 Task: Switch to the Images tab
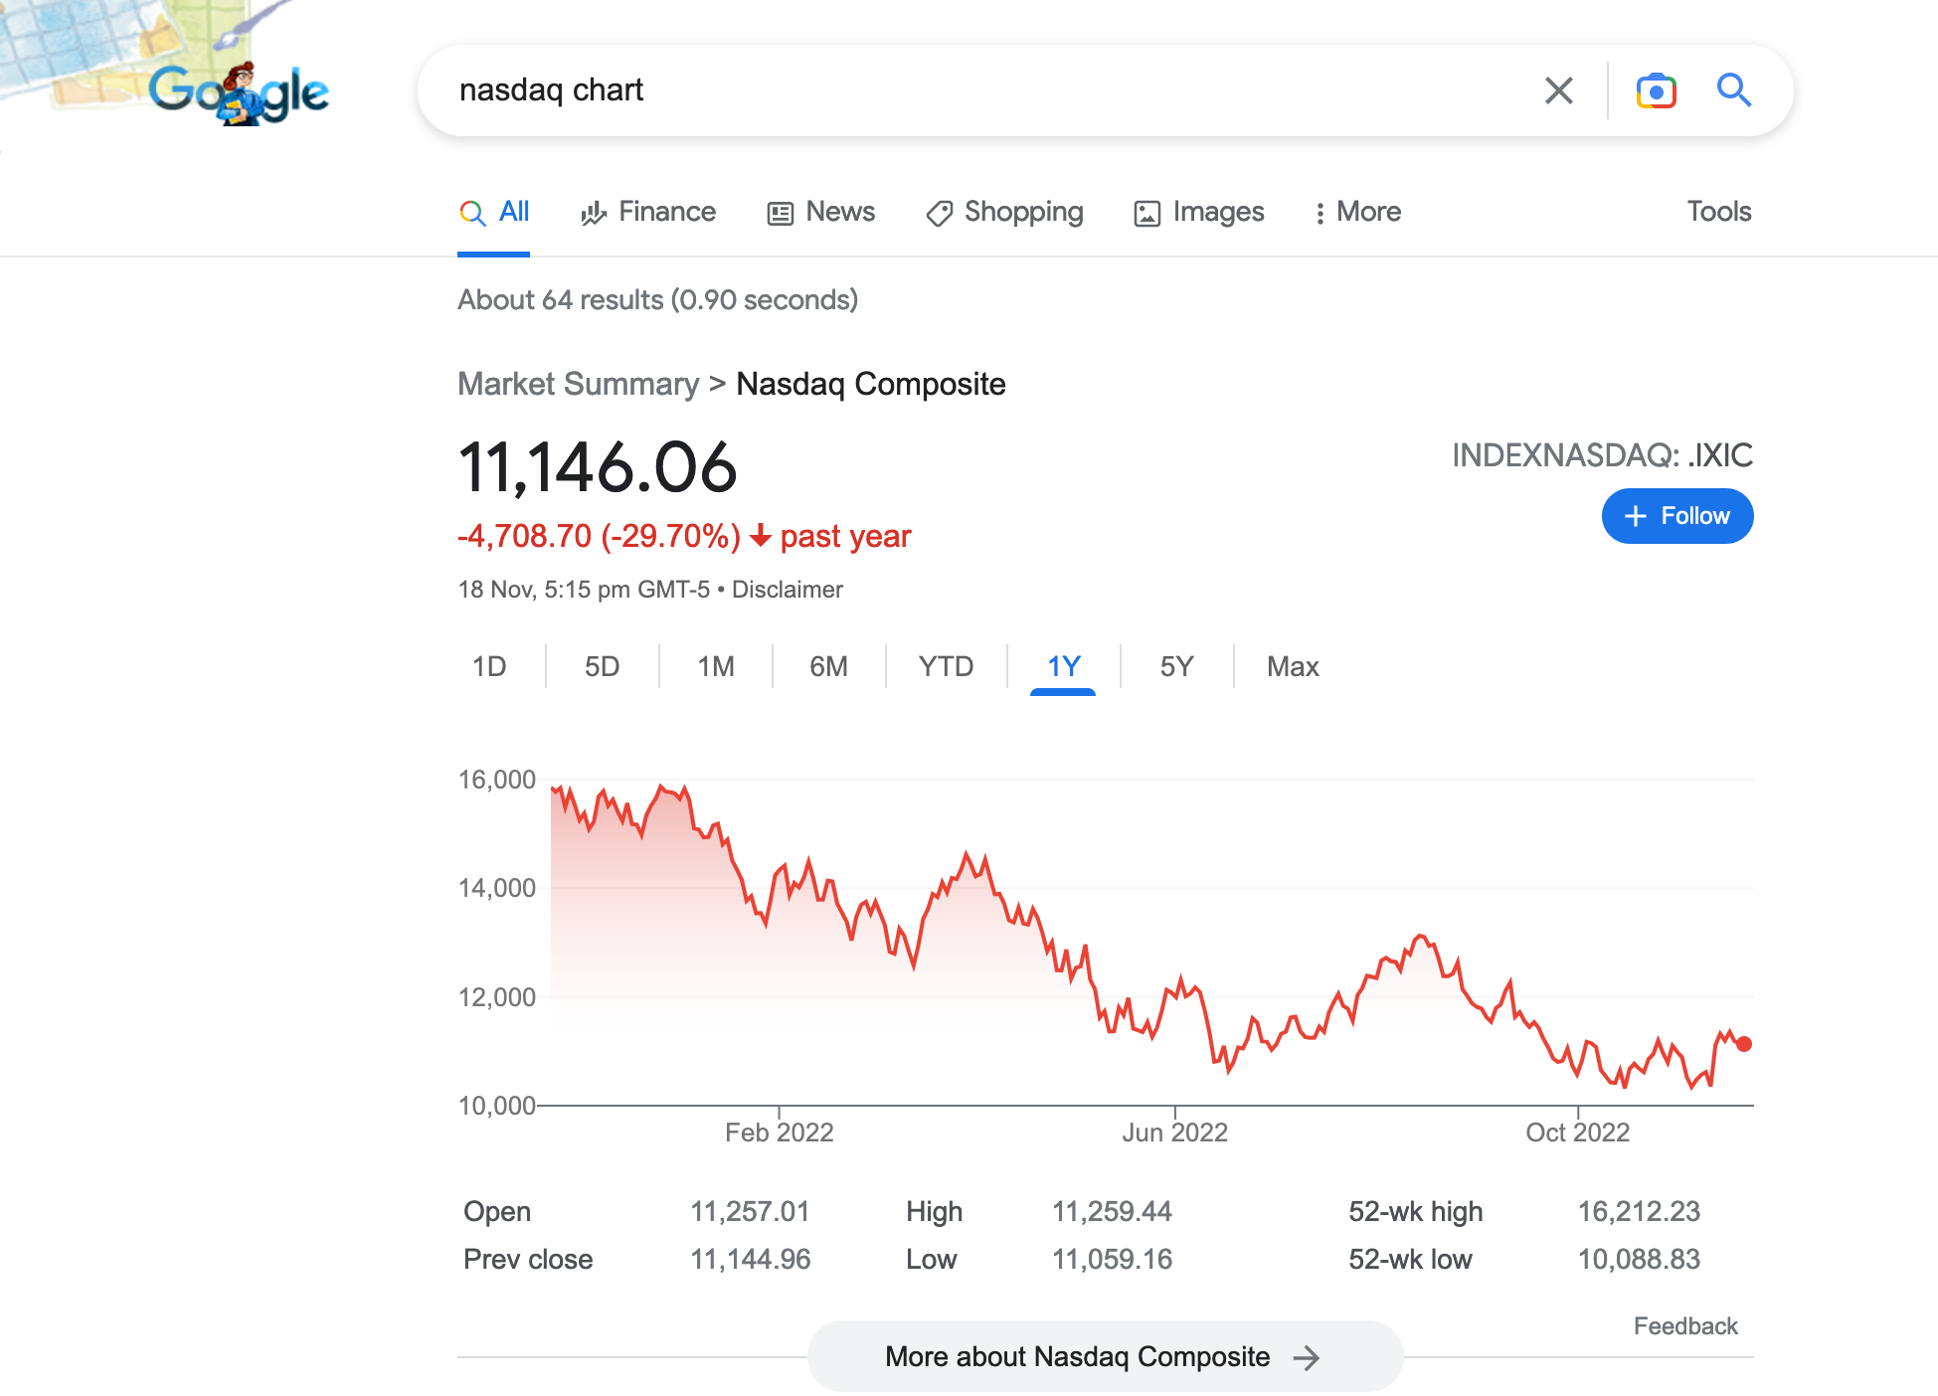click(1199, 212)
